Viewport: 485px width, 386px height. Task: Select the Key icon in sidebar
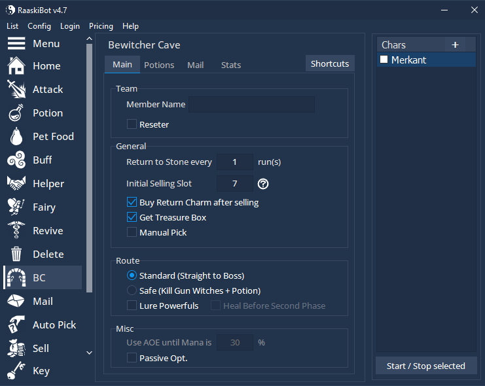coord(16,370)
